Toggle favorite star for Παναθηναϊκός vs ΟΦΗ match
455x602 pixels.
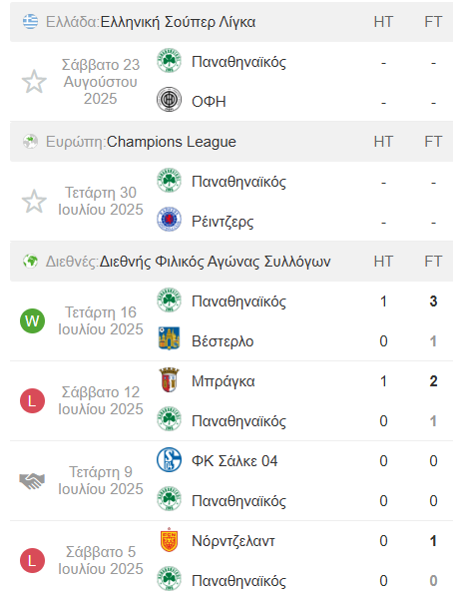tap(34, 82)
